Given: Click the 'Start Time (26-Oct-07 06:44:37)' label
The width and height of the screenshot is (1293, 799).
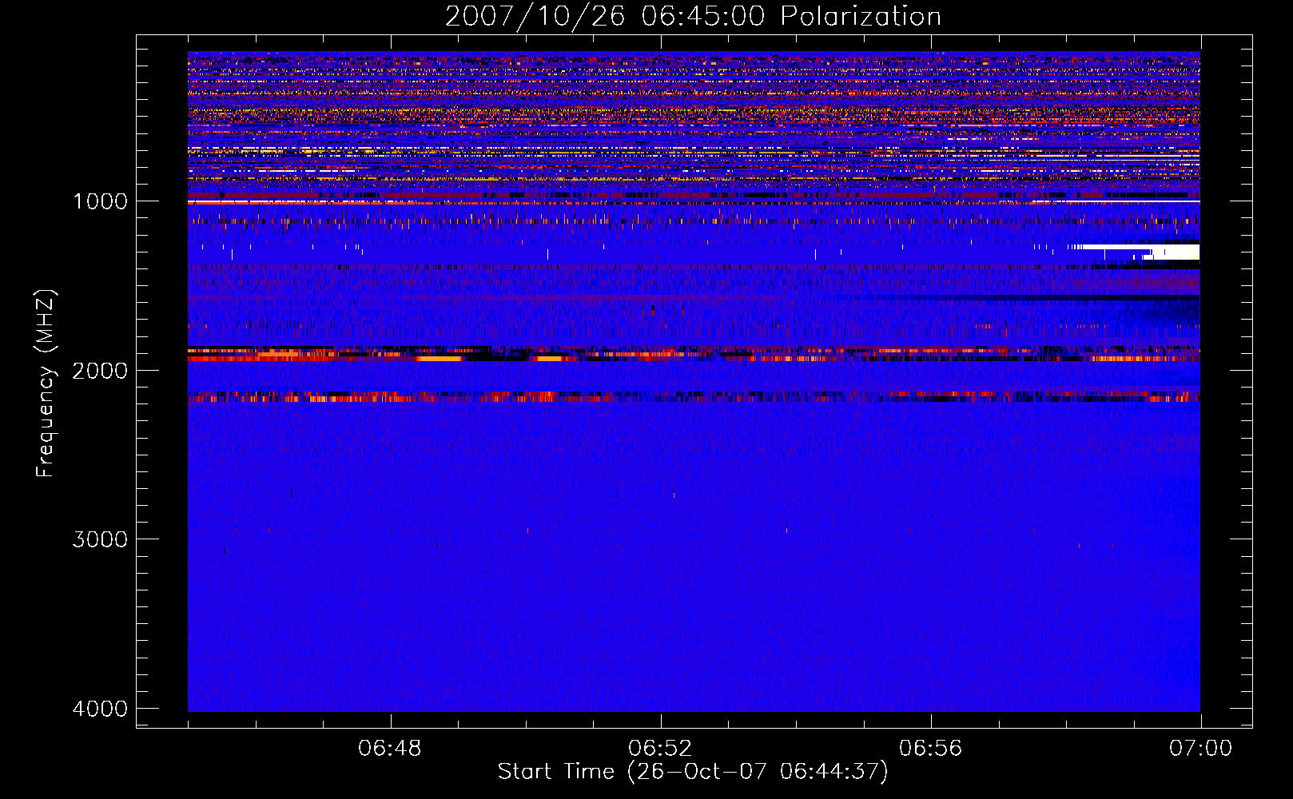Looking at the screenshot, I should pos(693,772).
